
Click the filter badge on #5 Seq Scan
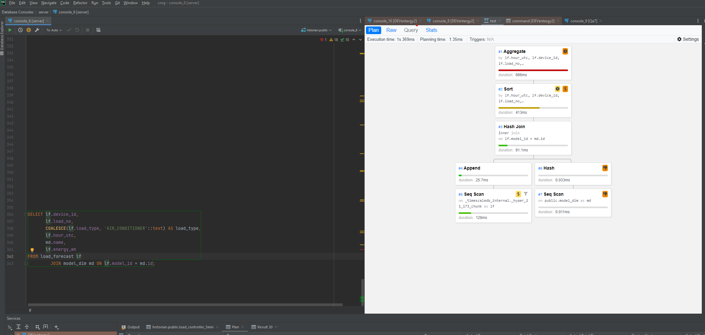[x=526, y=194]
